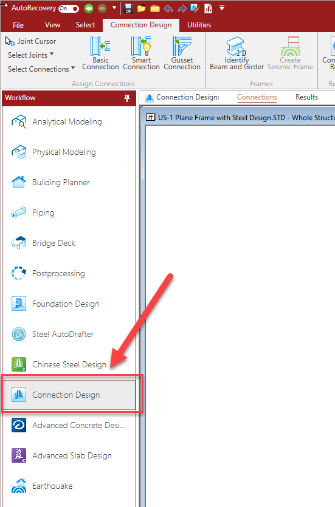Open the Steel AutoDrafter workflow
This screenshot has height=507, width=335.
[69, 334]
